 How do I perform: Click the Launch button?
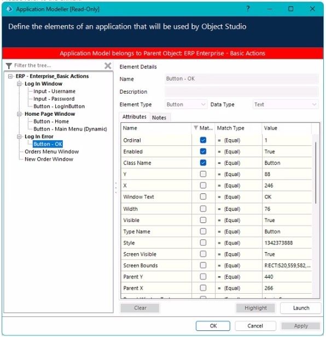click(x=301, y=308)
